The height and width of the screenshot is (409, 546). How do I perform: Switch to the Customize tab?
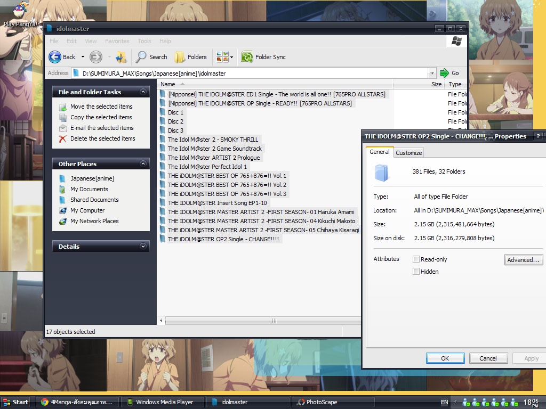[409, 153]
